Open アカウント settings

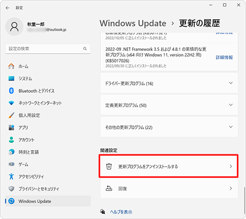click(48, 140)
